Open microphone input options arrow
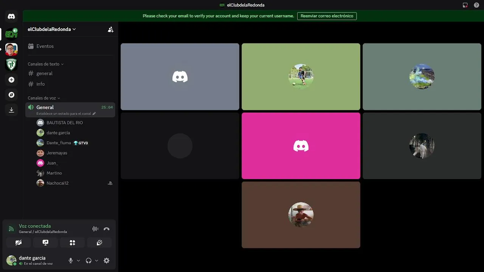 (x=78, y=261)
